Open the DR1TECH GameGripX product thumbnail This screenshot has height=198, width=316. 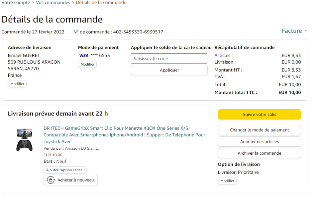(25, 140)
